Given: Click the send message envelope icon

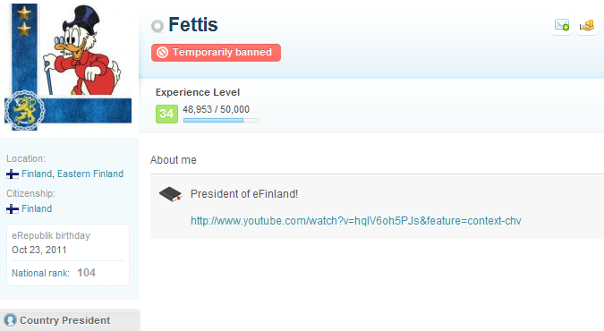Looking at the screenshot, I should [x=562, y=25].
